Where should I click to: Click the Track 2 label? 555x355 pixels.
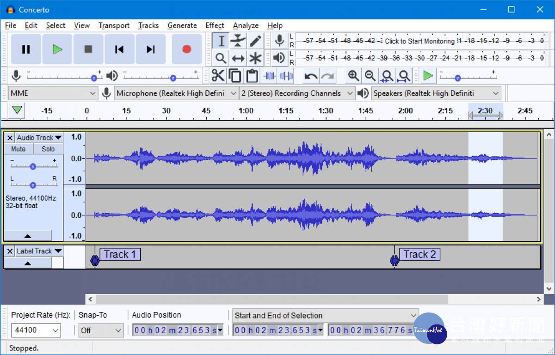(x=419, y=254)
